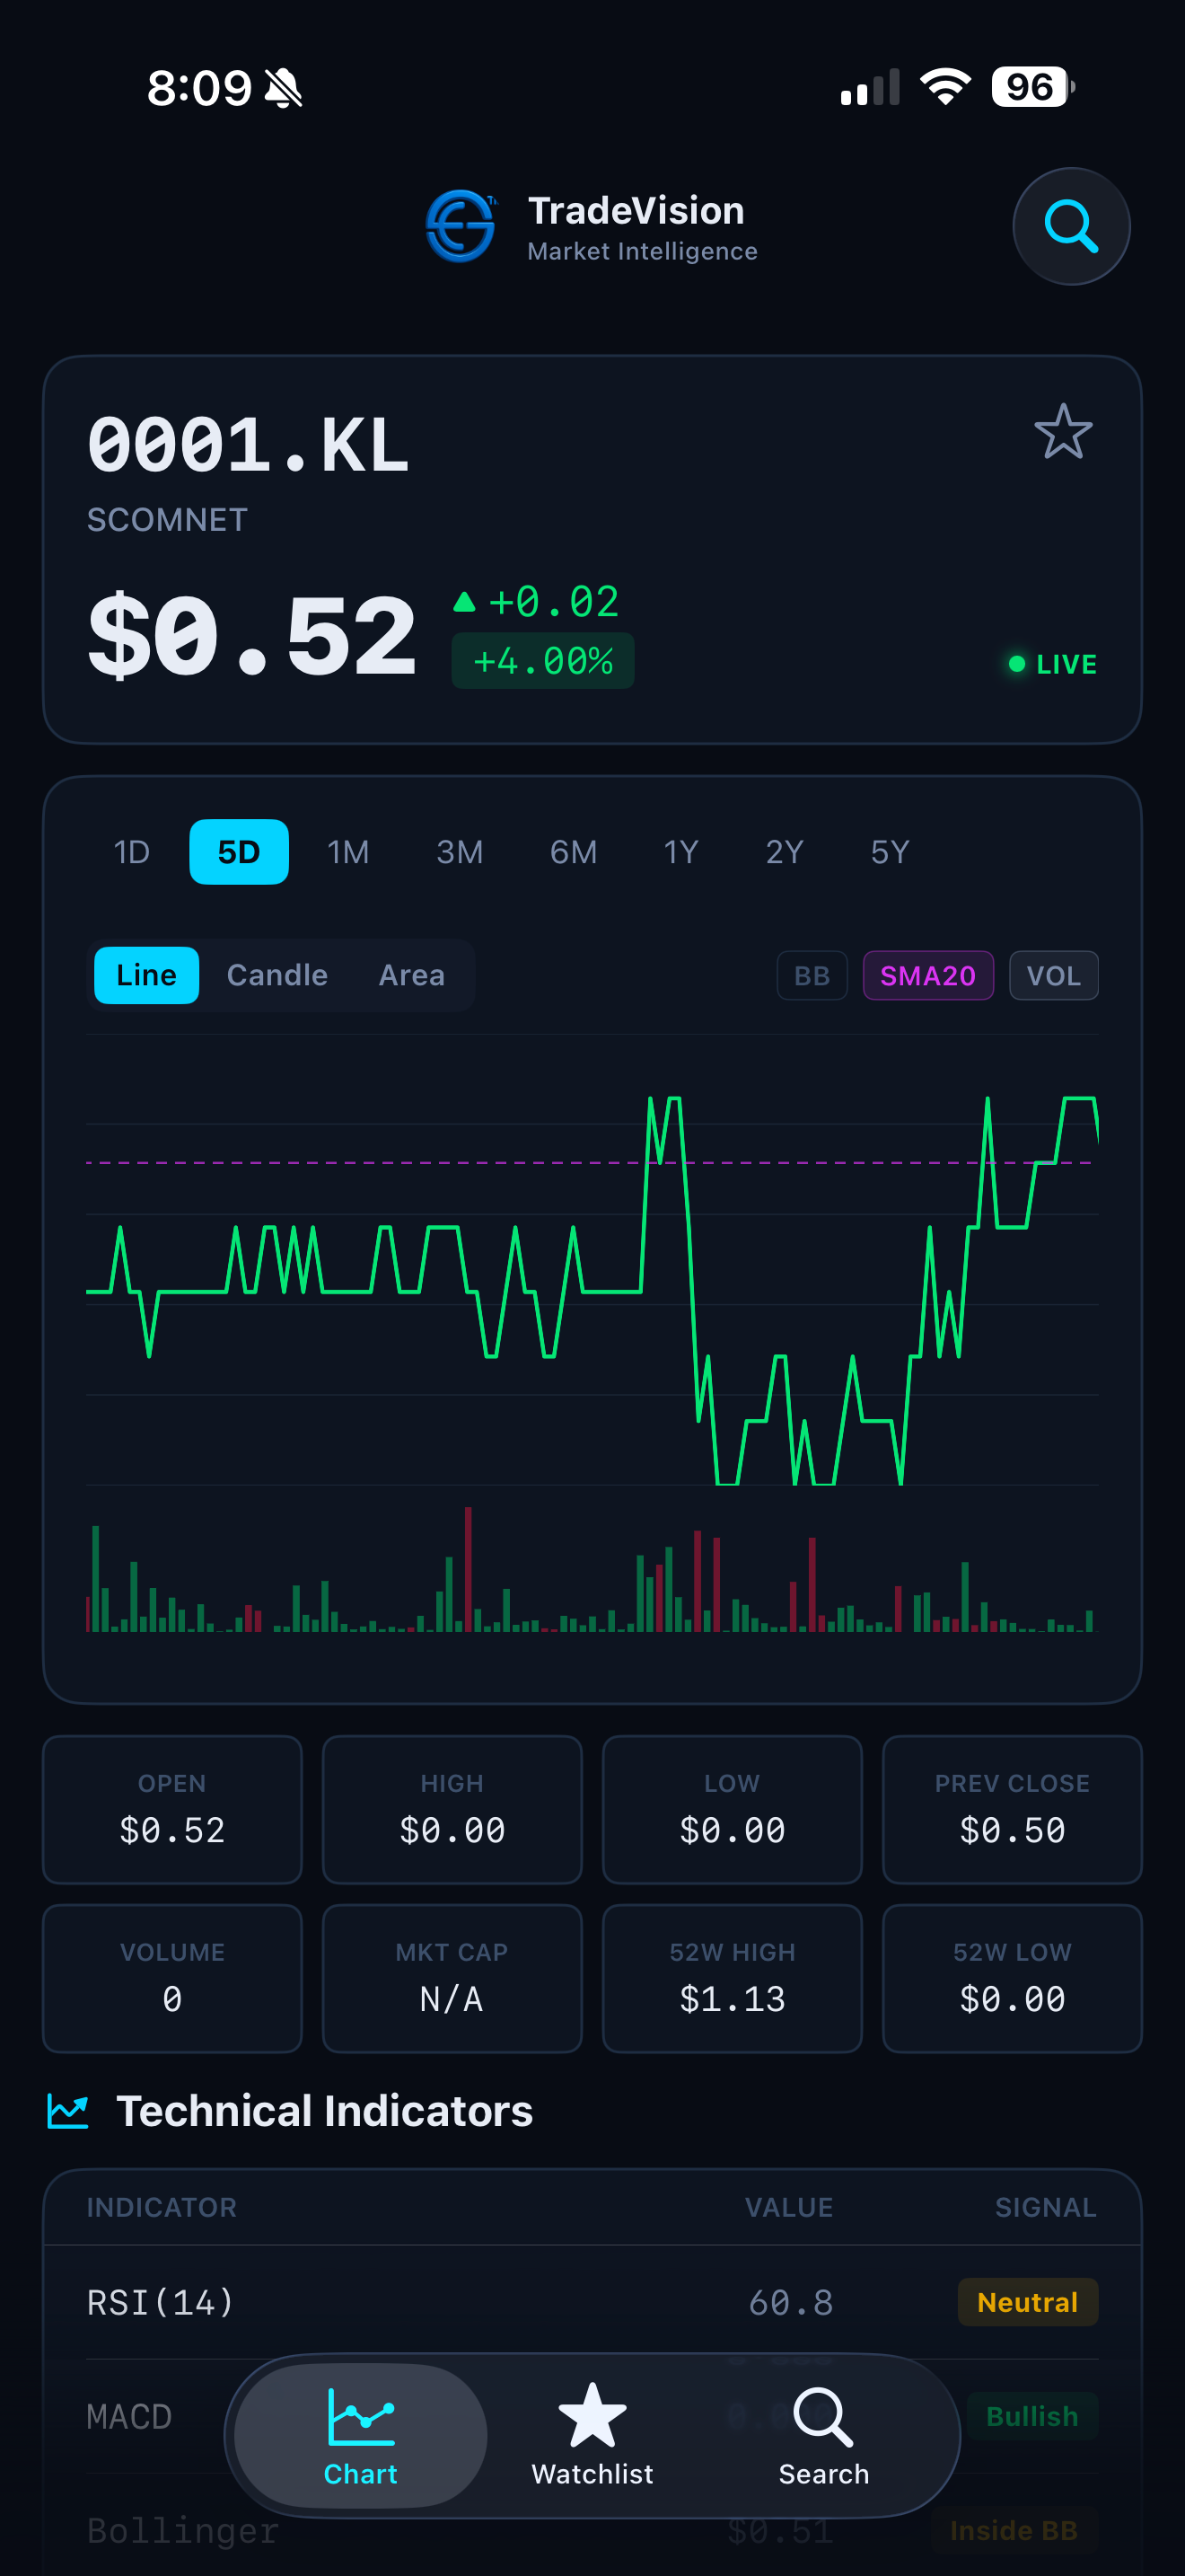Select the 6M time range
This screenshot has height=2576, width=1185.
coord(574,852)
